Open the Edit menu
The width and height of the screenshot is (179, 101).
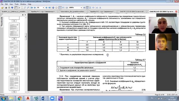6,4
